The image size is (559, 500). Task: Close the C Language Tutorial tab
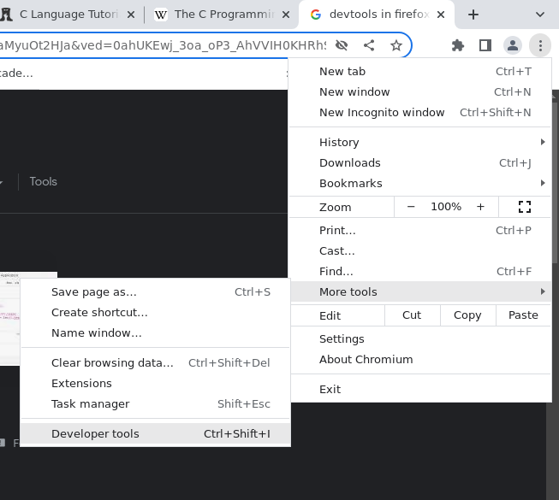[x=131, y=15]
